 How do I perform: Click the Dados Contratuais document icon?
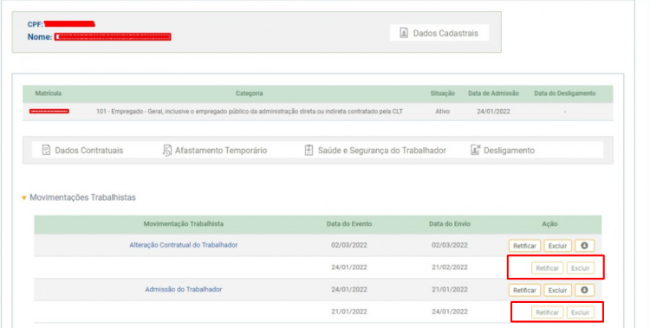coord(46,150)
